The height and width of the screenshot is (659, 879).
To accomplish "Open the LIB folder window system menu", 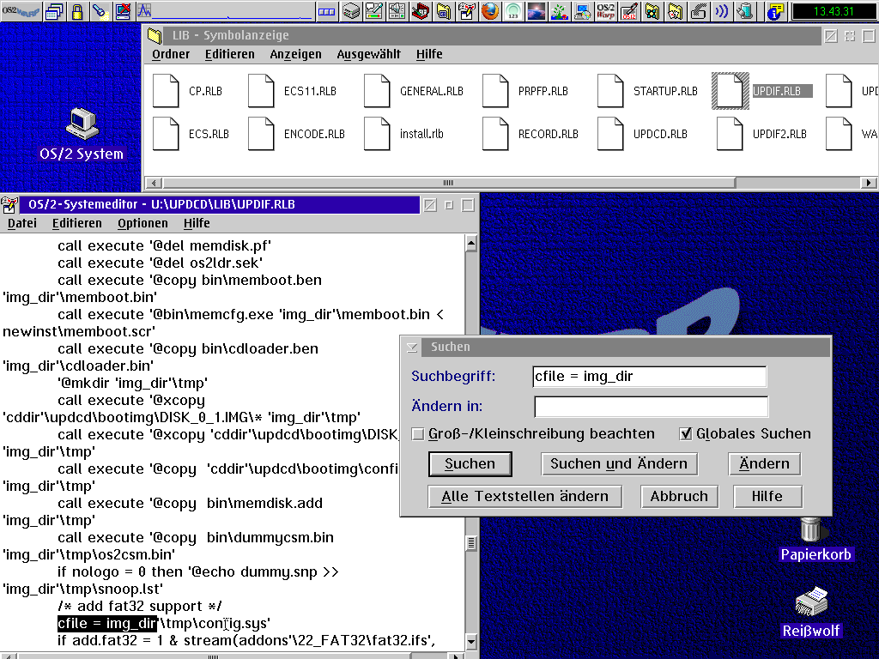I will [x=155, y=35].
